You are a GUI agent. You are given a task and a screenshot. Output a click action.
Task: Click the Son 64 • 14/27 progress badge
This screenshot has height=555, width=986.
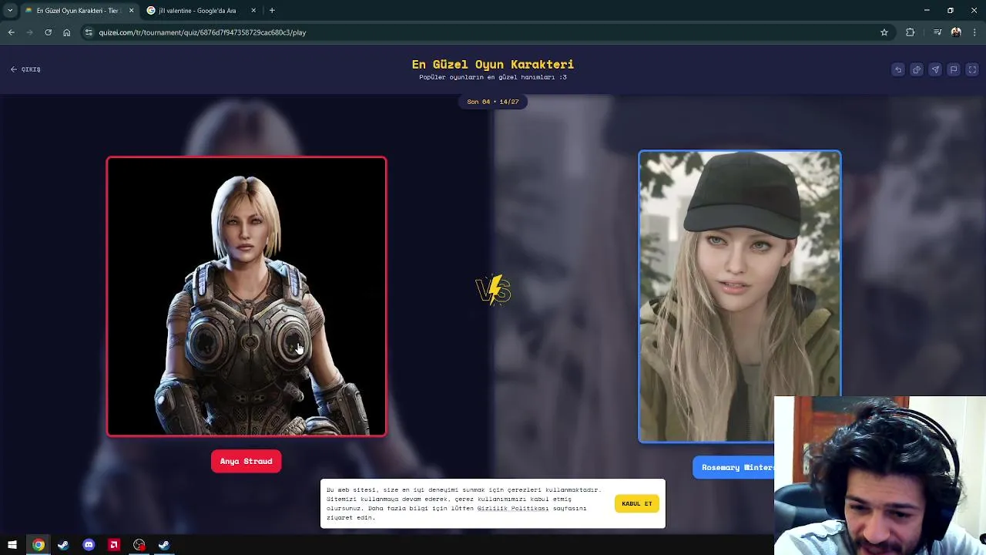[x=493, y=102]
